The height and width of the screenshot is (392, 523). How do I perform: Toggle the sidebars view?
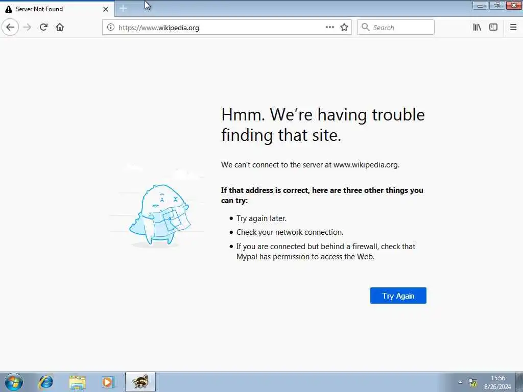(493, 28)
